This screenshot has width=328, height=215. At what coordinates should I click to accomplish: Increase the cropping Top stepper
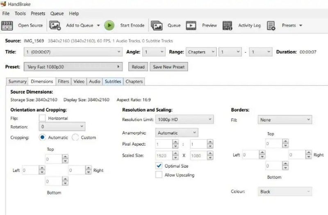pyautogui.click(x=65, y=157)
